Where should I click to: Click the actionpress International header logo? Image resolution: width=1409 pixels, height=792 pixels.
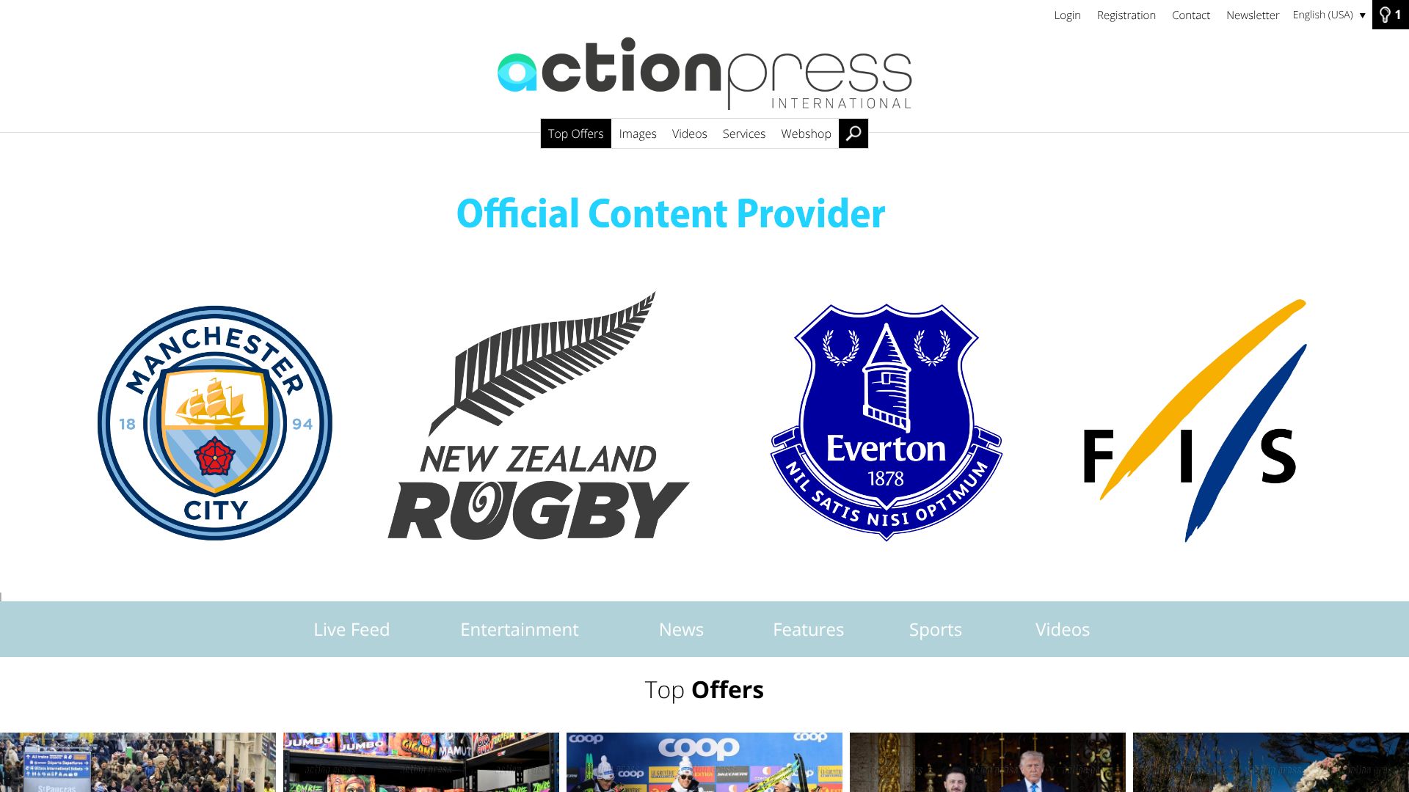click(x=704, y=73)
